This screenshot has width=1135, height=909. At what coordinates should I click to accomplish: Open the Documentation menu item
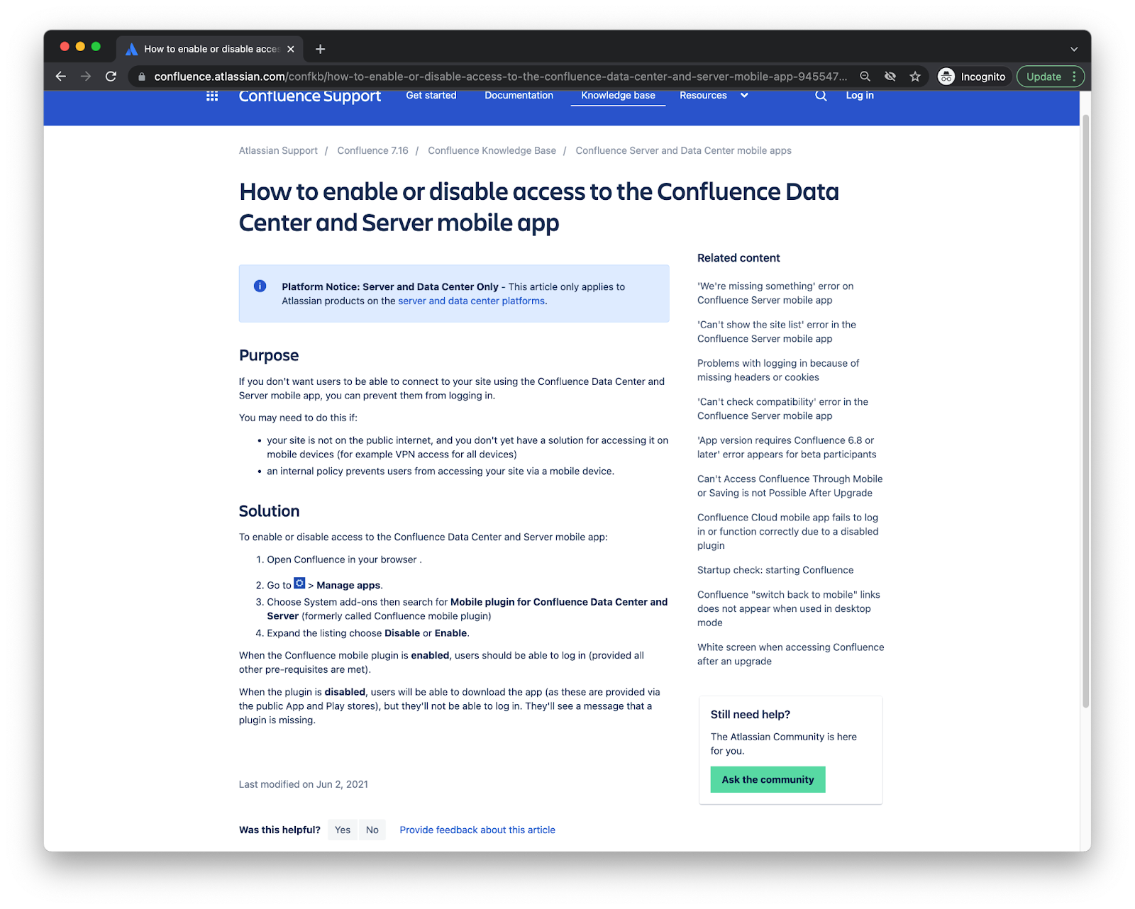[x=519, y=96]
